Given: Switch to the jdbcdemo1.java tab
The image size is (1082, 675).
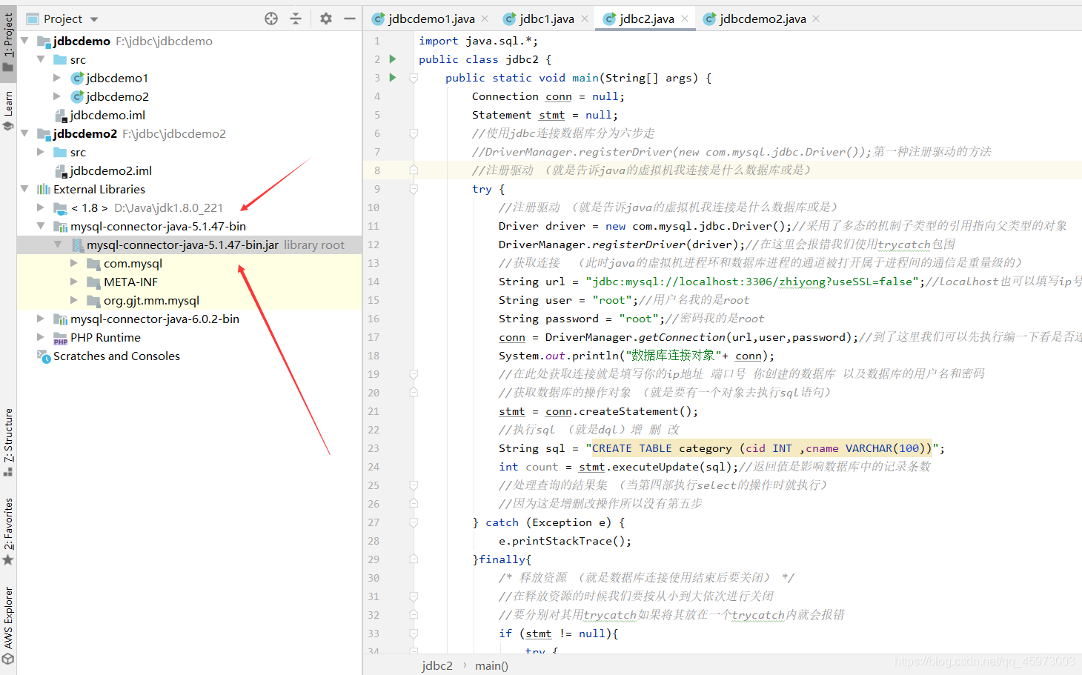Looking at the screenshot, I should [431, 19].
